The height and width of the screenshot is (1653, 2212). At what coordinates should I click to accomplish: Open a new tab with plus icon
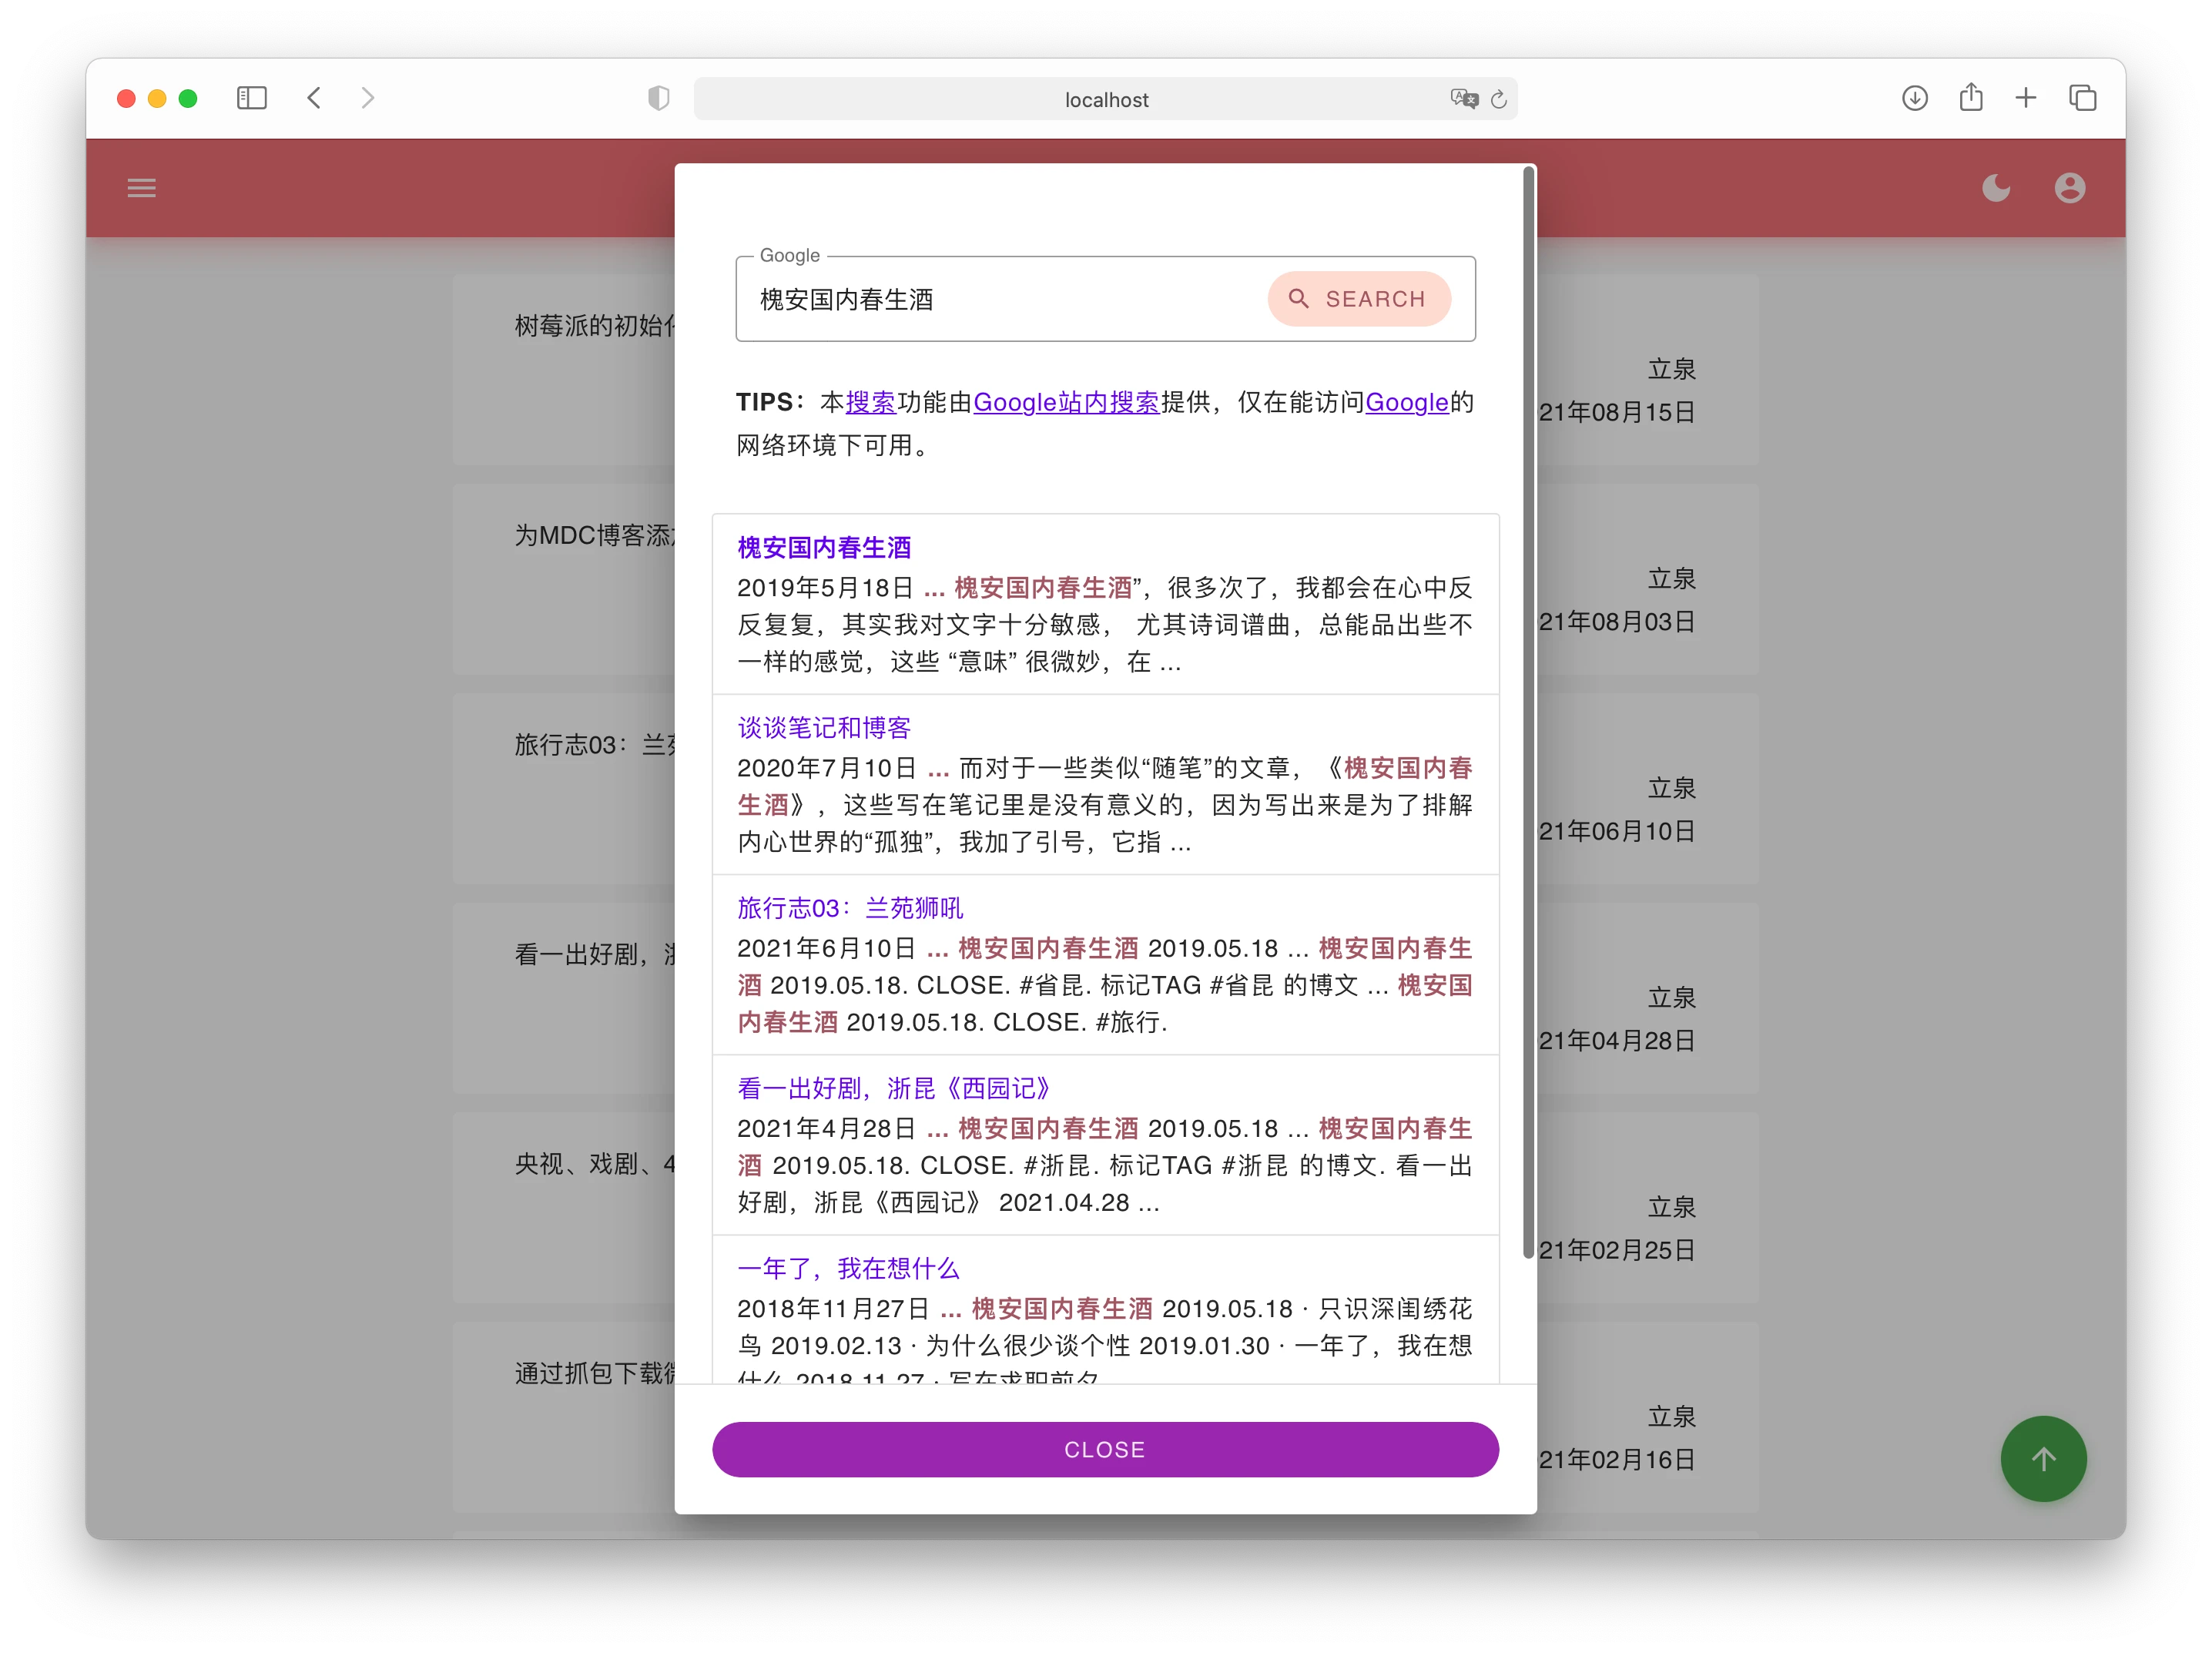click(x=2025, y=98)
